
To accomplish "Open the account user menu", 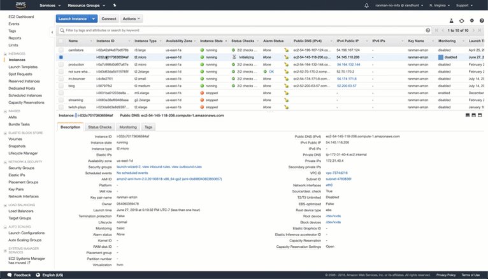I will pyautogui.click(x=399, y=5).
